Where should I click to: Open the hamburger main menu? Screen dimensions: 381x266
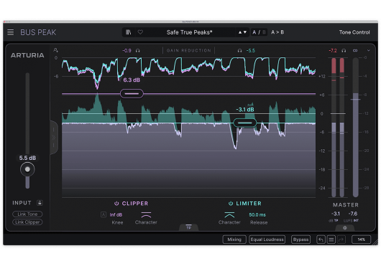(x=11, y=32)
